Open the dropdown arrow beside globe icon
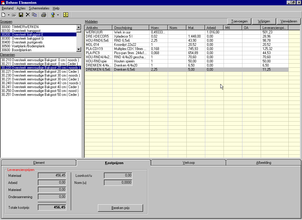 (x=58, y=15)
